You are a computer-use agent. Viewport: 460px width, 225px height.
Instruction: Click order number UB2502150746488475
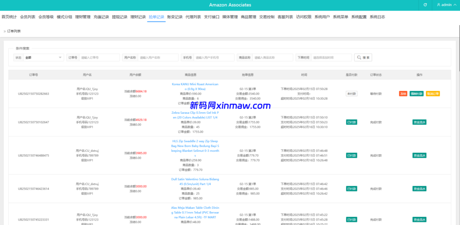point(33,156)
